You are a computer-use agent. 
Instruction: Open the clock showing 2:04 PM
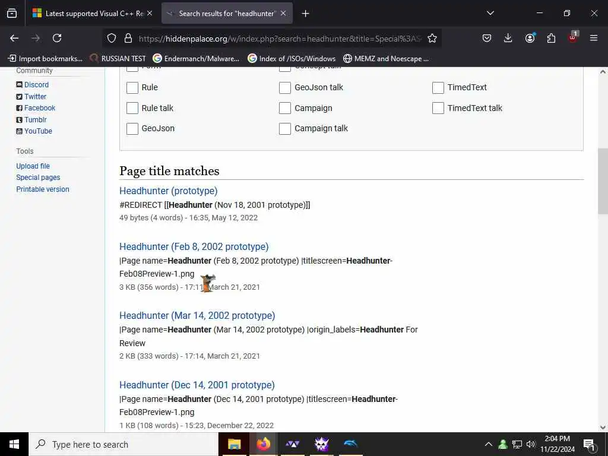tap(557, 444)
